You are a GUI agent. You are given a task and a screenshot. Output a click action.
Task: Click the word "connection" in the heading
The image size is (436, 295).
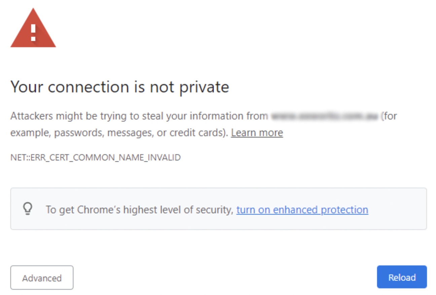(89, 87)
